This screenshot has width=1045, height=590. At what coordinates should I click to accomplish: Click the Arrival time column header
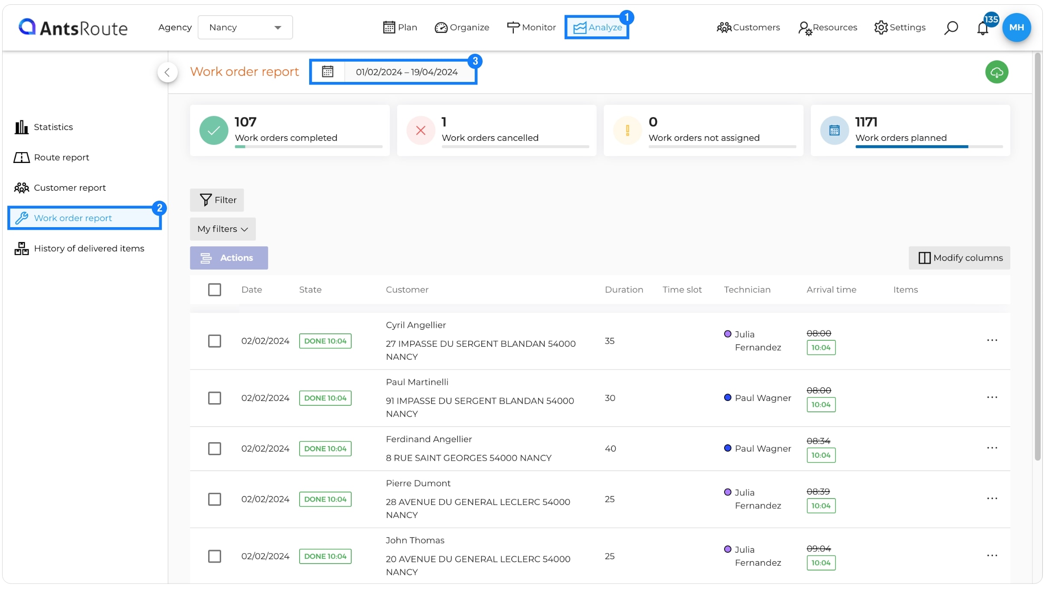(x=831, y=290)
